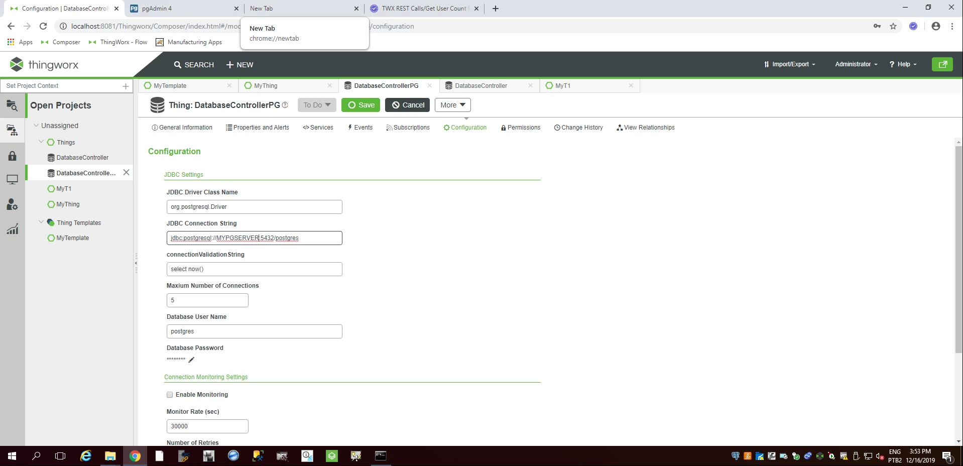Collapse the Thing Templates tree node
Image resolution: width=963 pixels, height=466 pixels.
click(x=42, y=222)
